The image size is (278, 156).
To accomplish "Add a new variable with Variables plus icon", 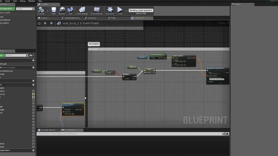I will point(33,85).
